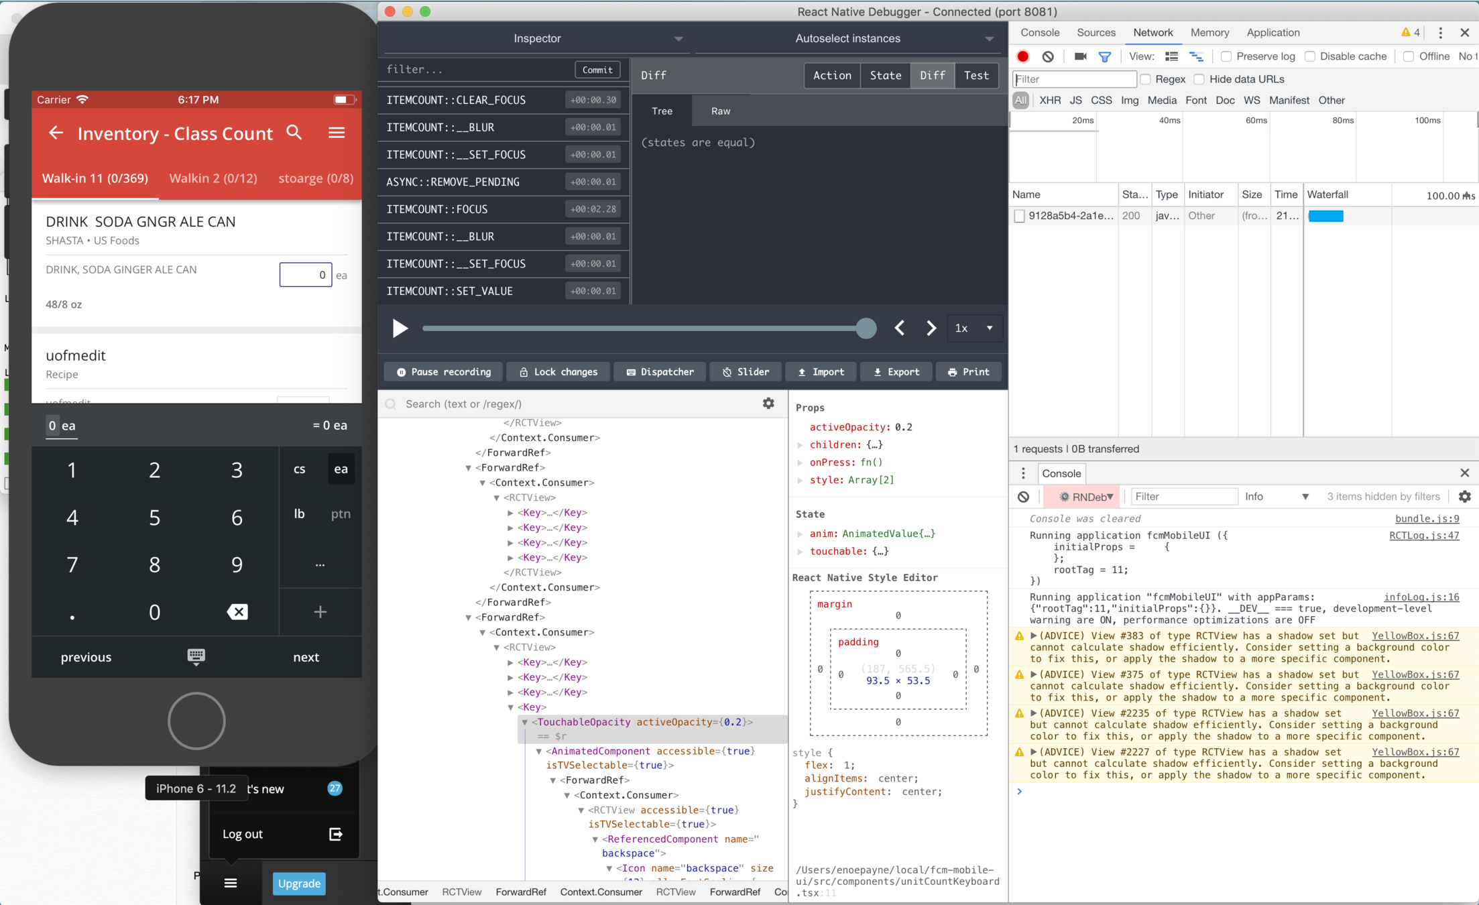
Task: Click the Pause recording button
Action: pos(444,371)
